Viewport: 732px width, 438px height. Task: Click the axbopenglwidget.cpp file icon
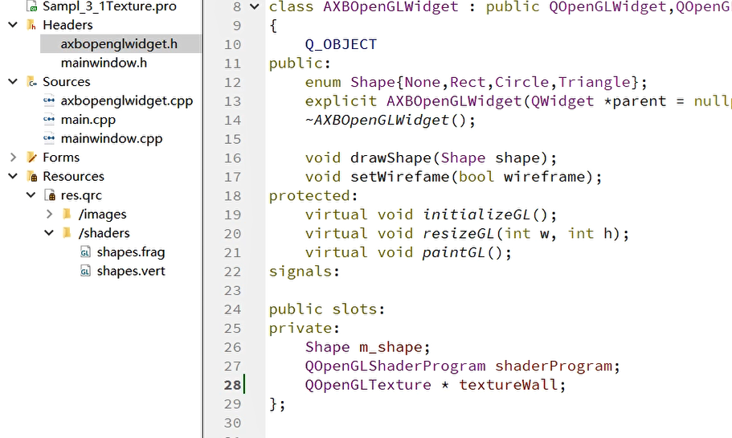(49, 100)
